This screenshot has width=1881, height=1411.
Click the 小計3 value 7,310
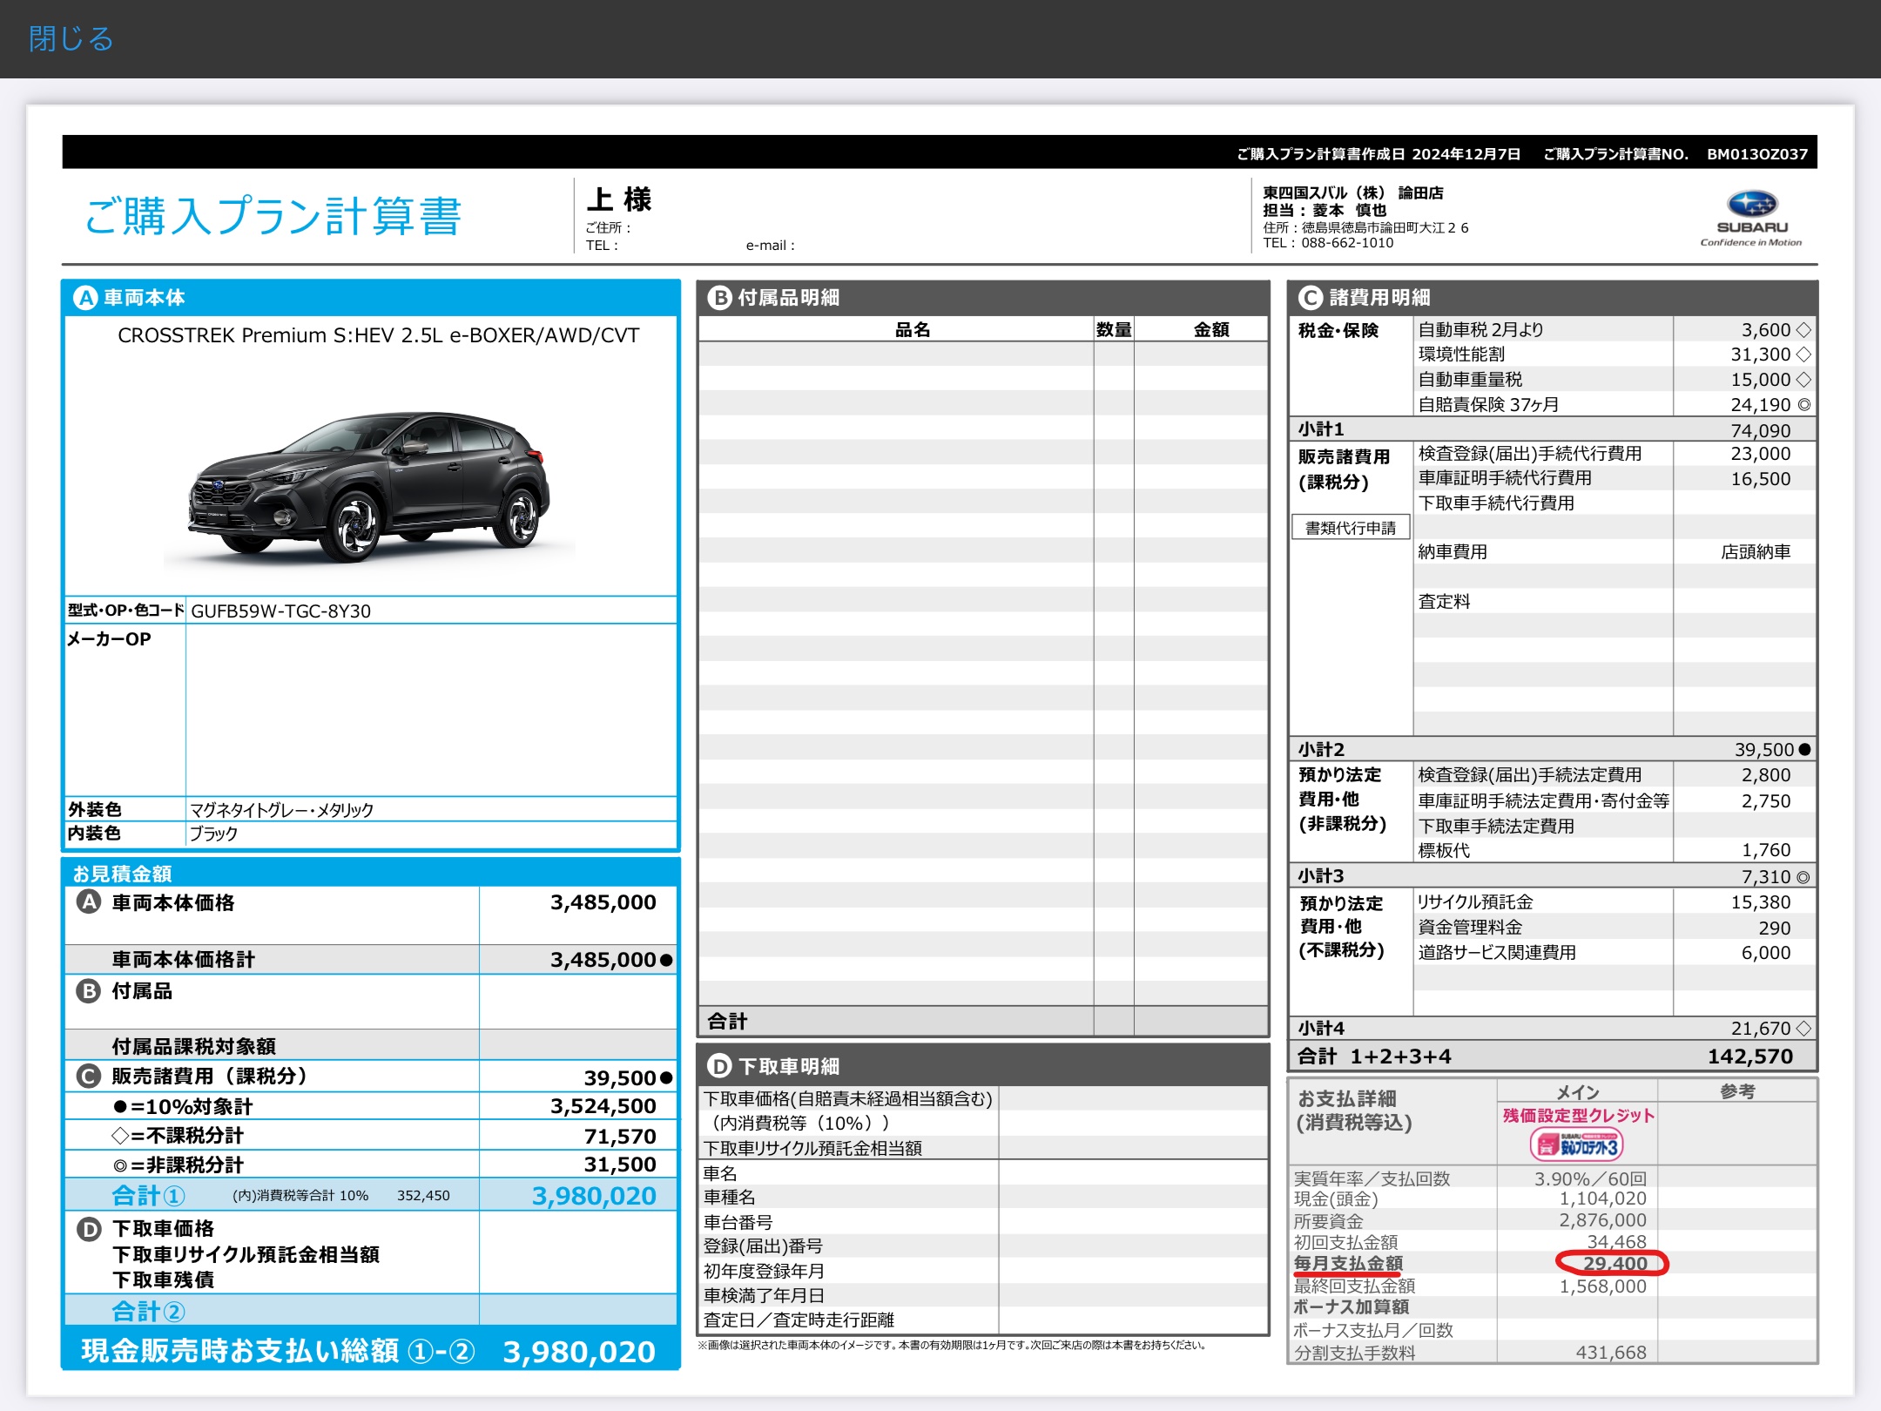click(1766, 877)
